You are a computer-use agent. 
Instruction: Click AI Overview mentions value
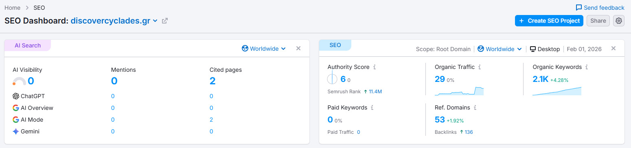[113, 108]
